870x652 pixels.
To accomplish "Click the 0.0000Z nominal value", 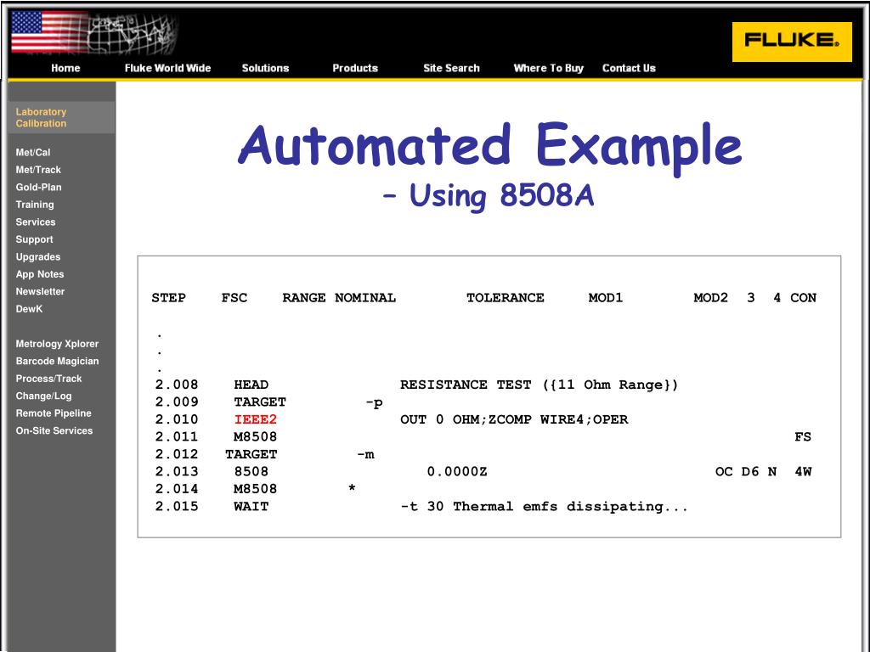I will pyautogui.click(x=457, y=472).
